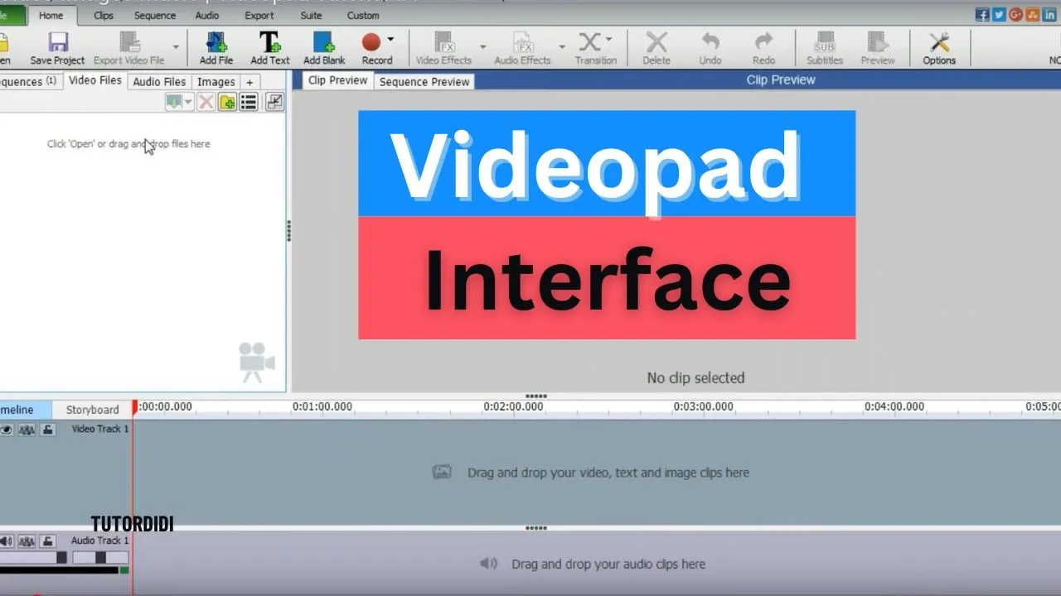Click the 0:02:00.000 mark on timeline ruler
The image size is (1061, 596).
tap(513, 406)
